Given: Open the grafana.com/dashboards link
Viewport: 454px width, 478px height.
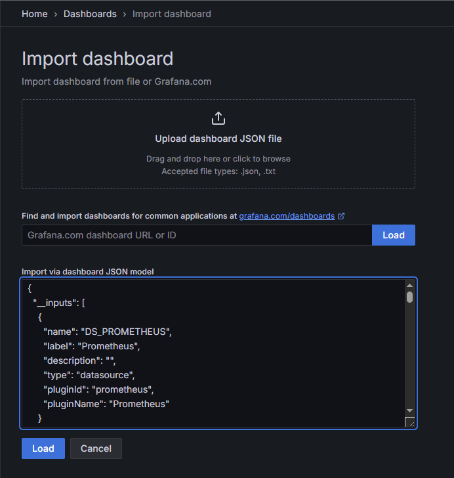Looking at the screenshot, I should [287, 216].
